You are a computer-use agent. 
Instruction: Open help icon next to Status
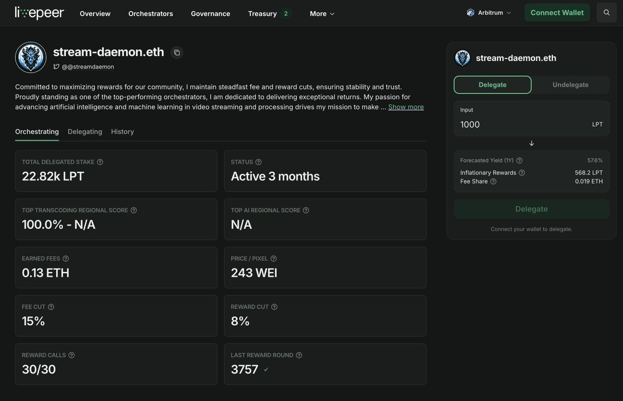[x=259, y=162]
